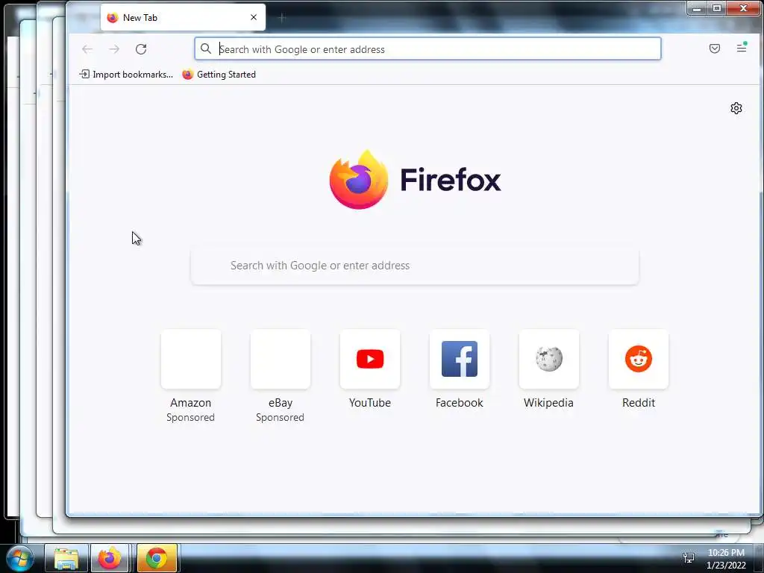
Task: Open Getting Started bookmark
Action: point(219,75)
